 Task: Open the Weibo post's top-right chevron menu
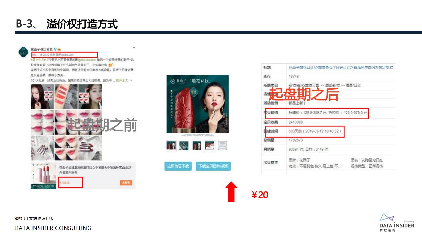134,48
